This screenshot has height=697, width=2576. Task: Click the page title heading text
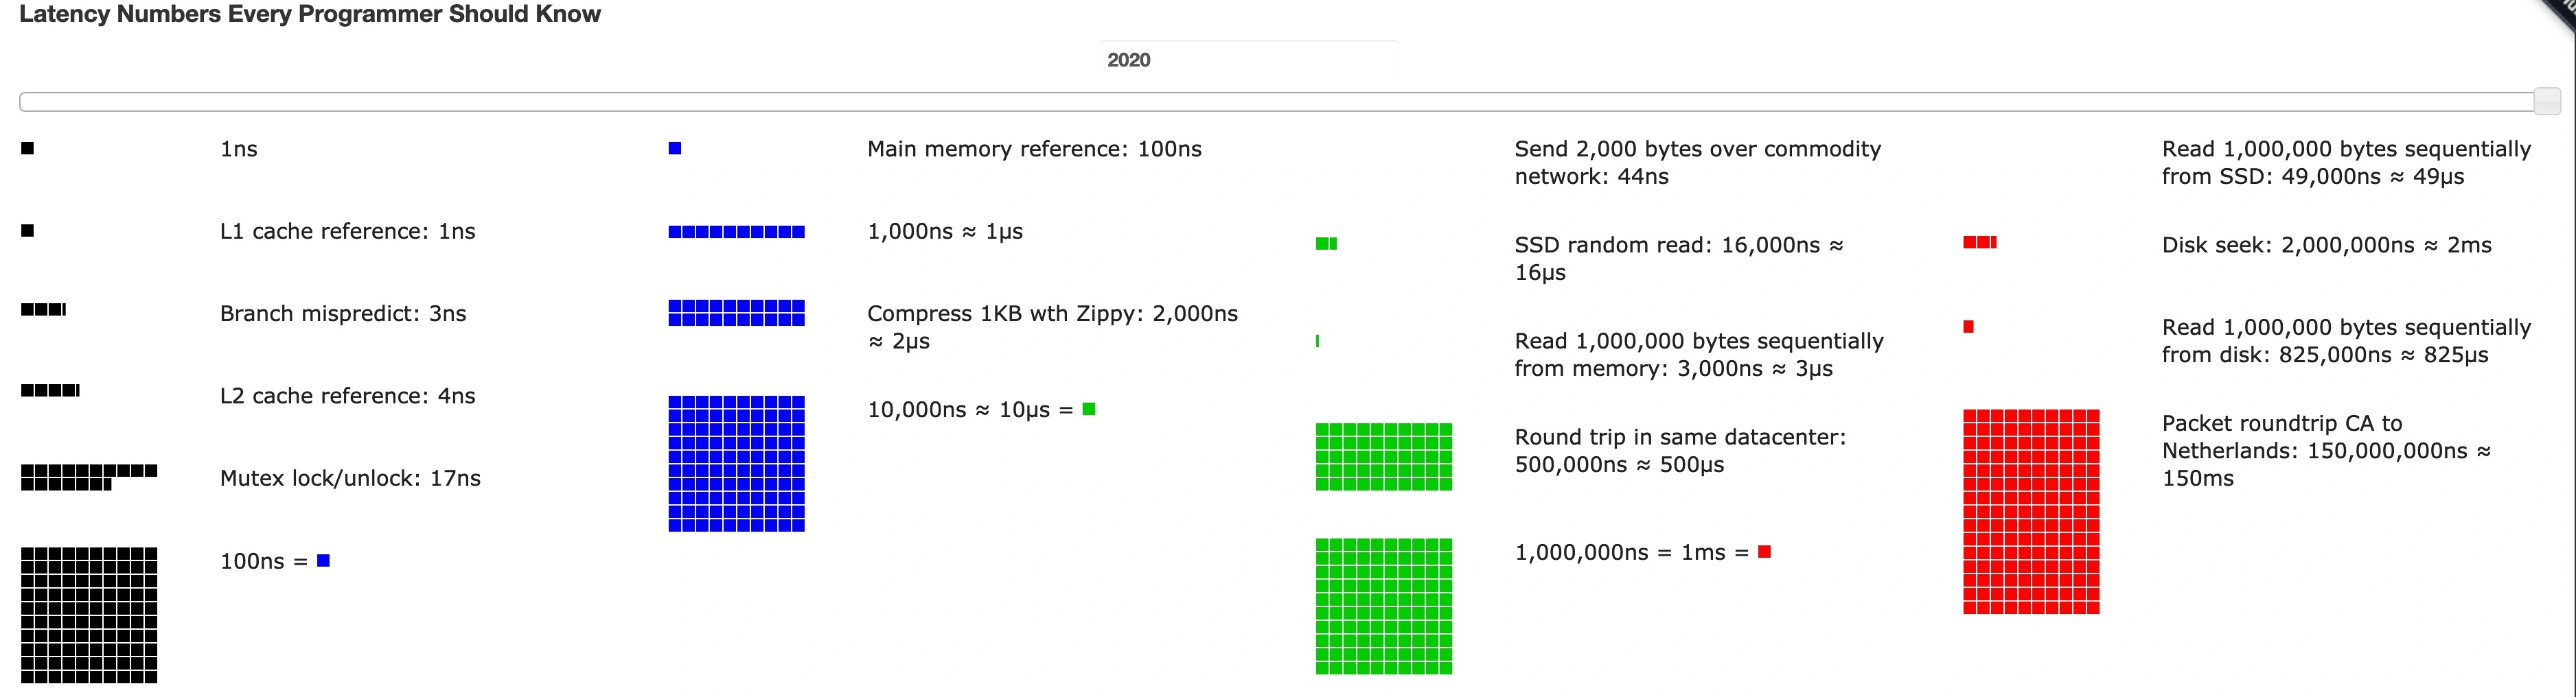310,14
